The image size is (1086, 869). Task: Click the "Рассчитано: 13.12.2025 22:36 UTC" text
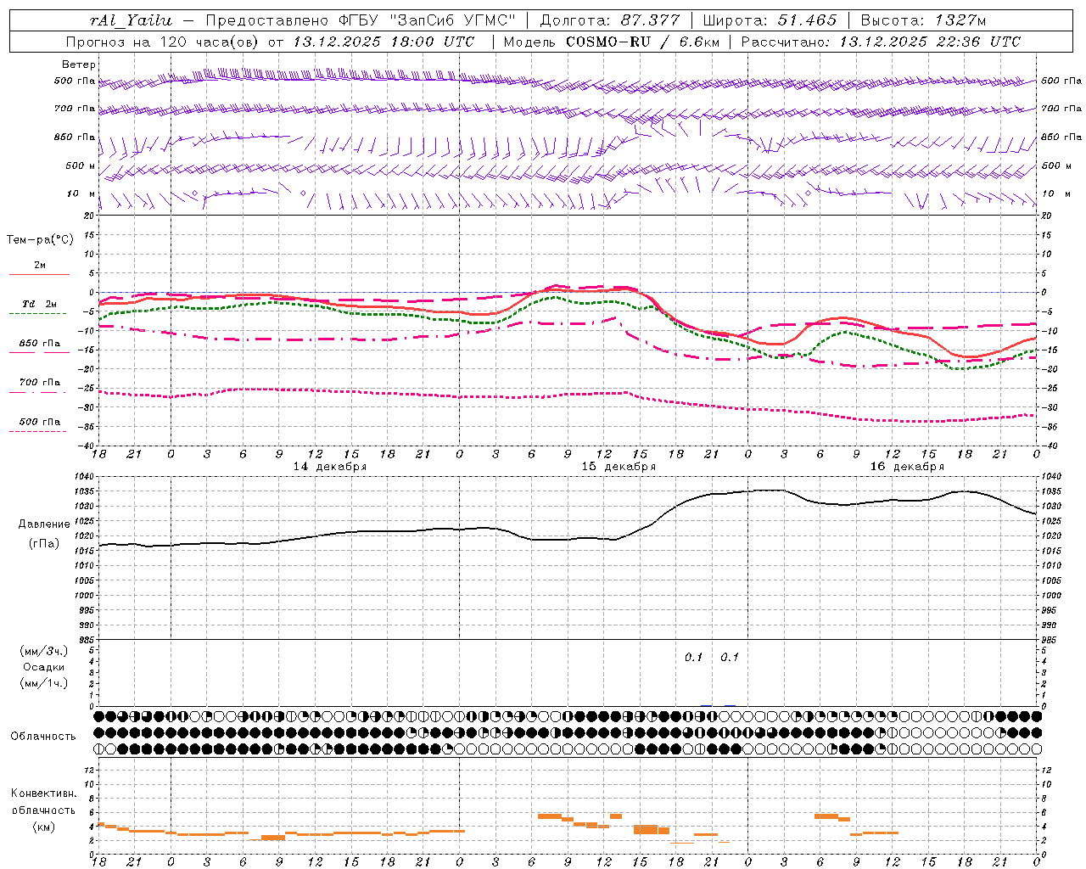(x=881, y=42)
